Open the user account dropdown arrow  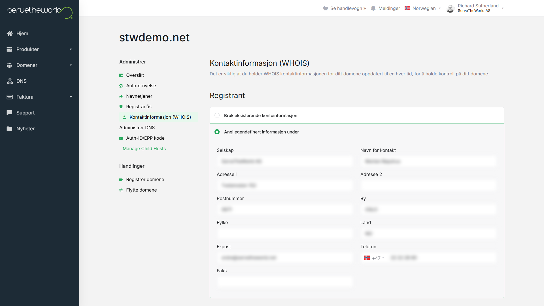503,8
